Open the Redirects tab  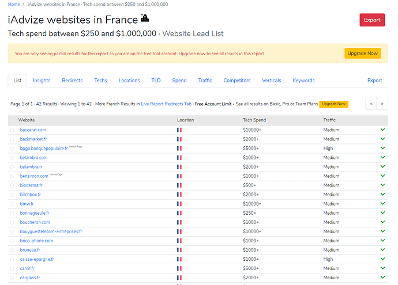(72, 81)
